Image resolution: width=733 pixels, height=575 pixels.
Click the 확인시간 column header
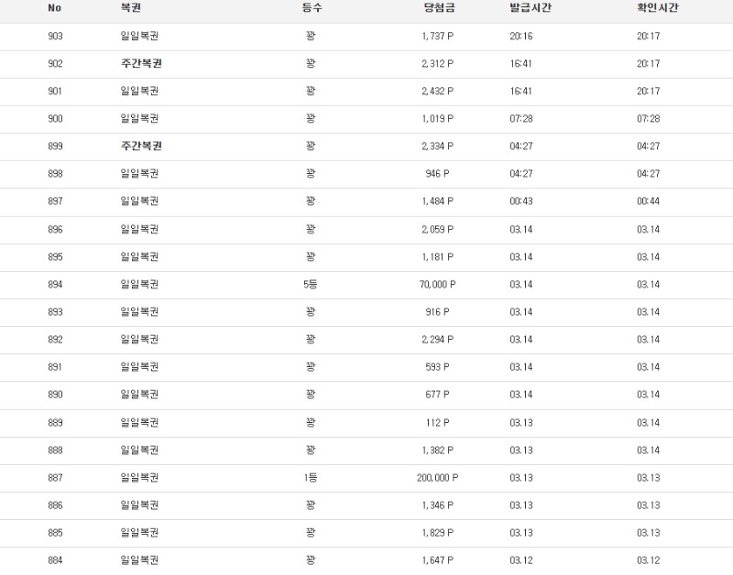(x=658, y=7)
